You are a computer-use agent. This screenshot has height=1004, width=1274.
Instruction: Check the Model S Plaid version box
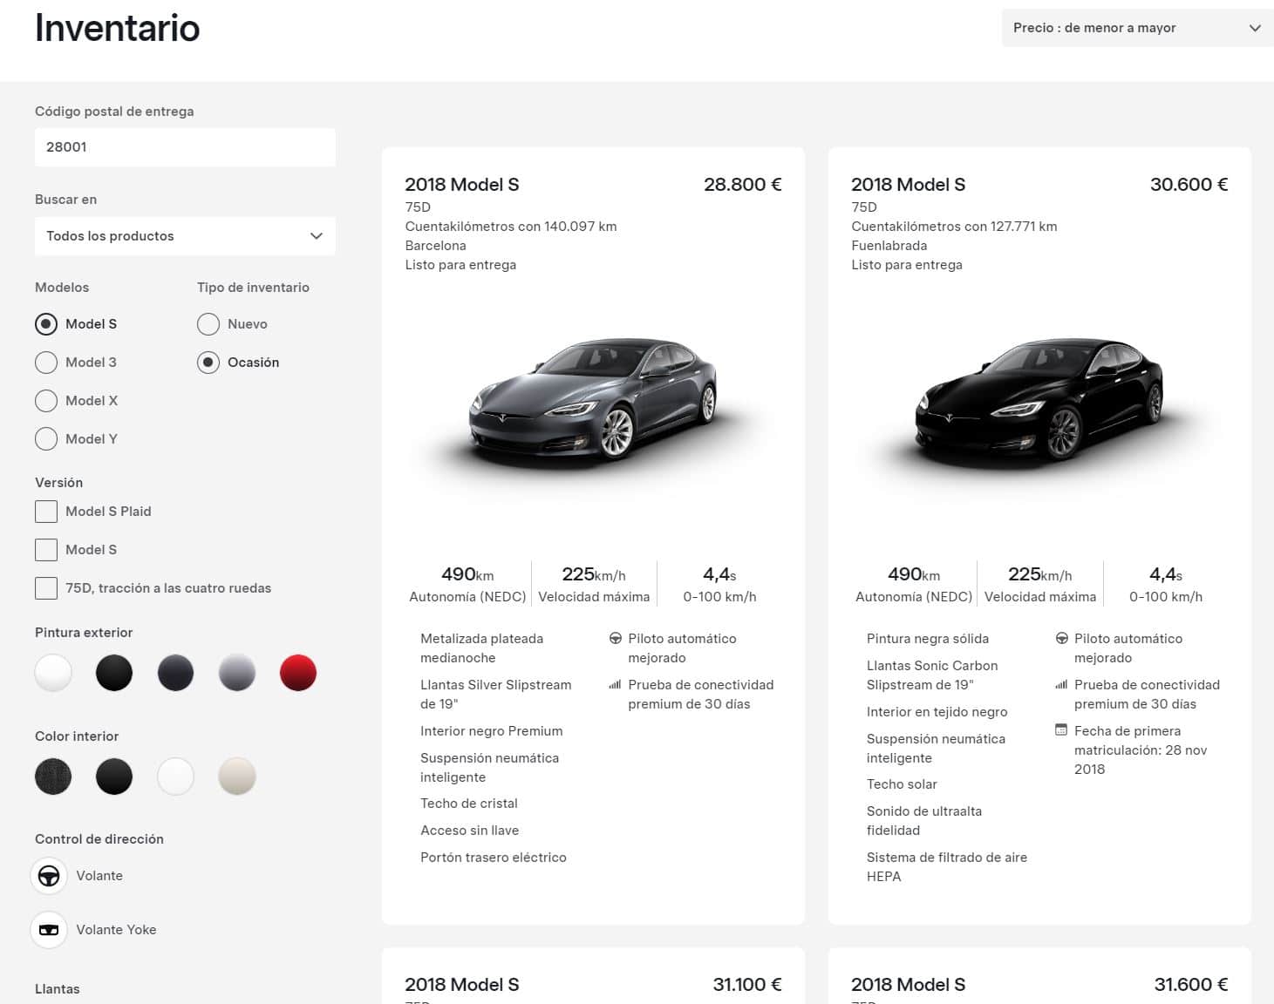(46, 512)
